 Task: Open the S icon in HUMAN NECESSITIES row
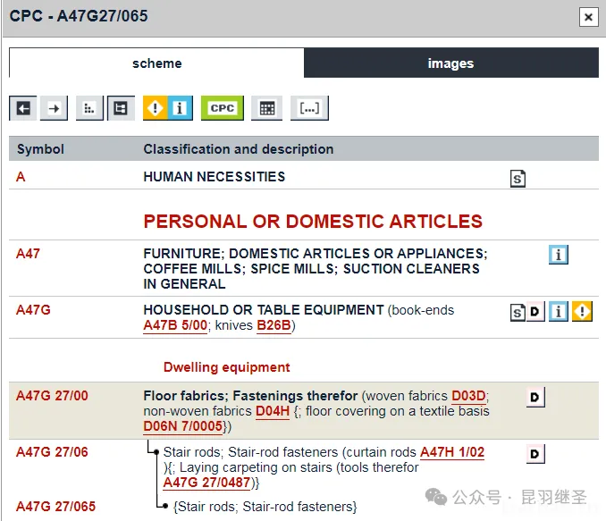pos(518,179)
